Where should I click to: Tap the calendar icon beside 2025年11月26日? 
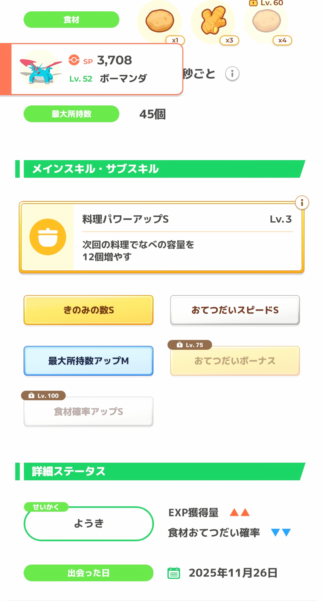tap(174, 573)
